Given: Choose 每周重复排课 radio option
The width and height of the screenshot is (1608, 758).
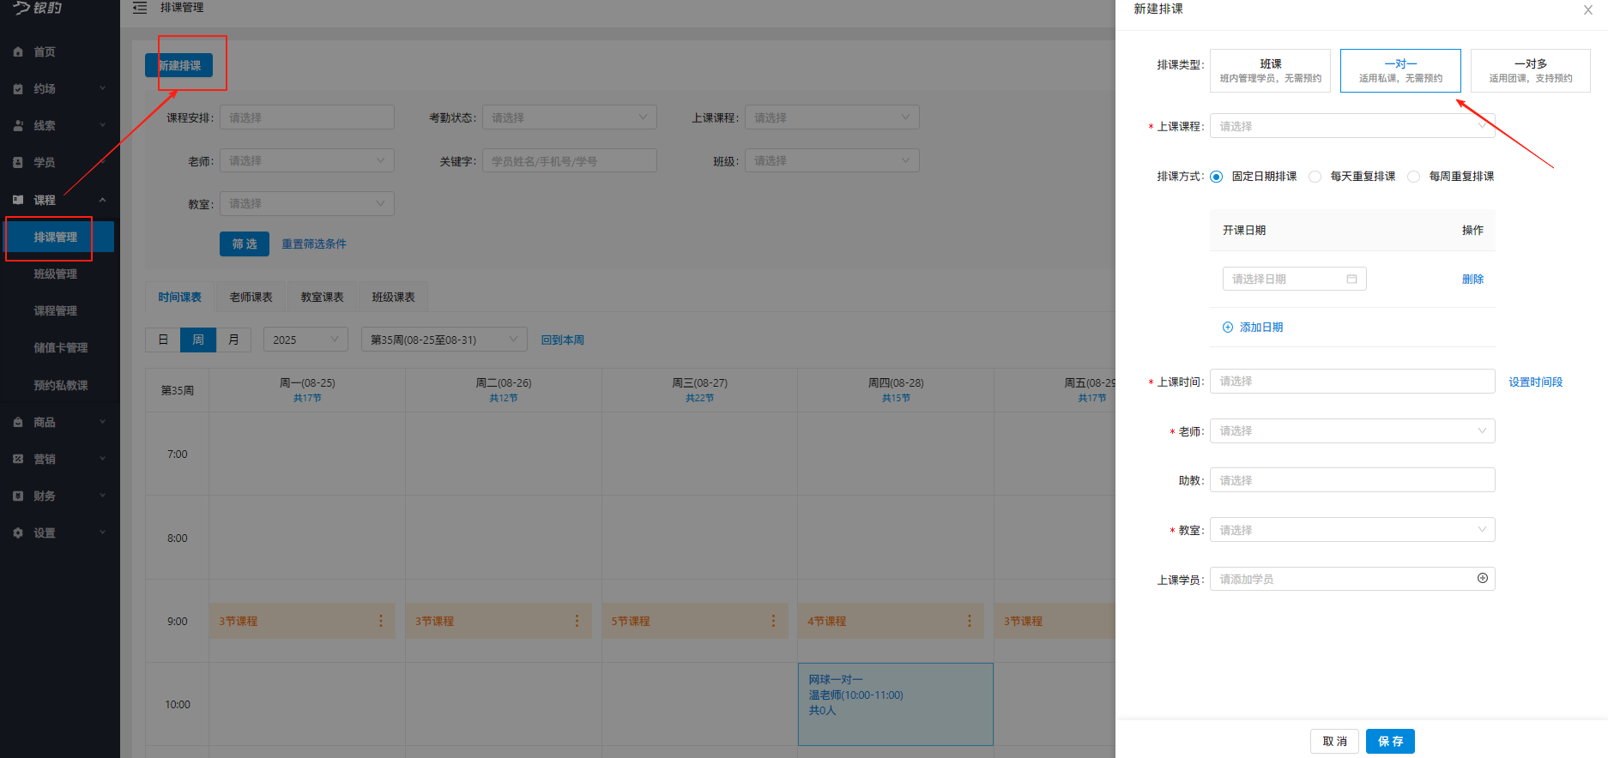Looking at the screenshot, I should coord(1413,177).
